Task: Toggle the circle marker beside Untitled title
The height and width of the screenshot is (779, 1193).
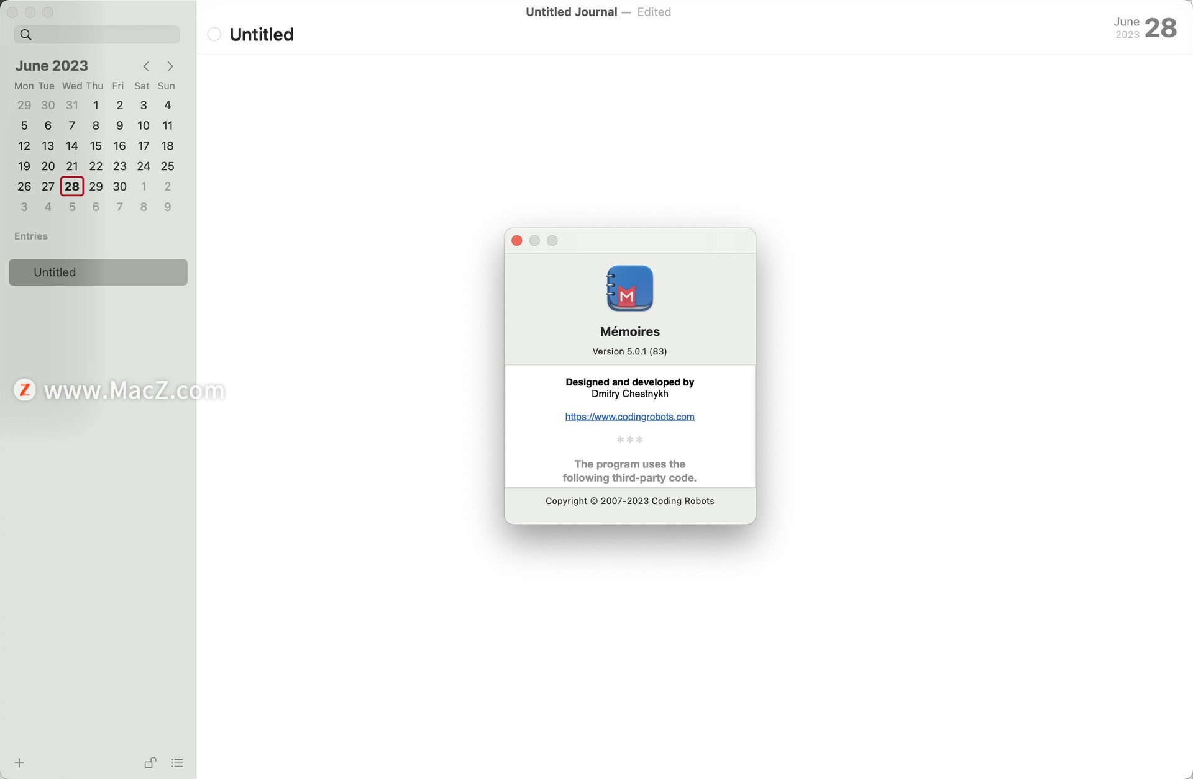Action: coord(214,35)
